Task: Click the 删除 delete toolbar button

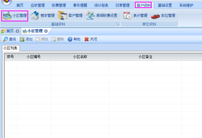Action: click(x=58, y=39)
